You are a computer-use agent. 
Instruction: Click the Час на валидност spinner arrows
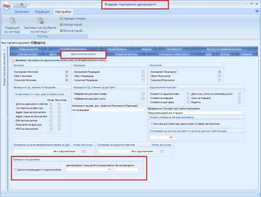(139, 169)
